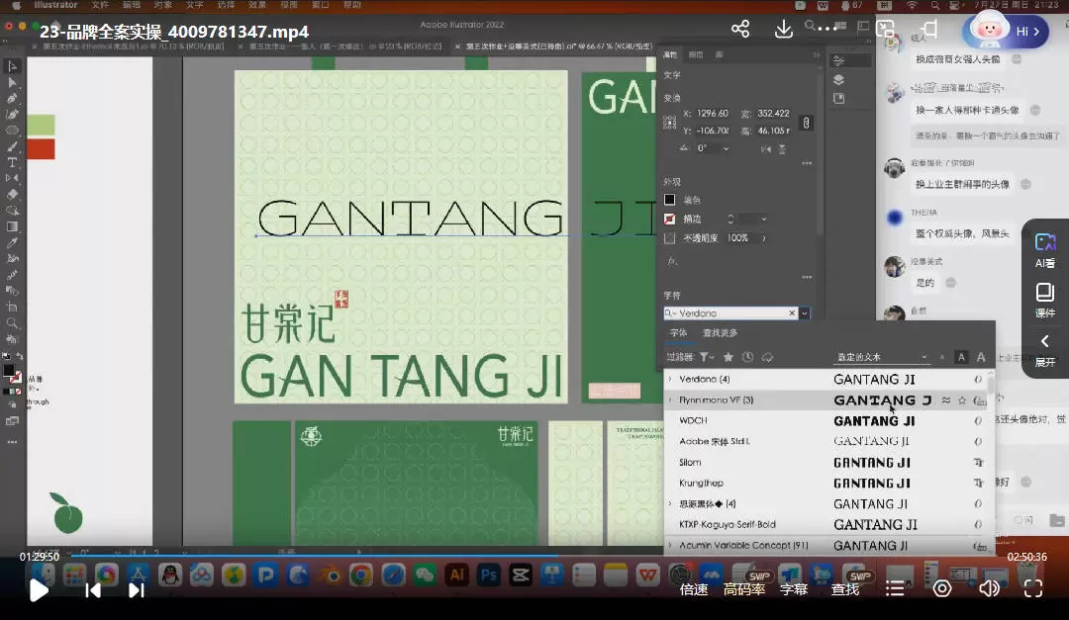Expand the opacity options arrow
The height and width of the screenshot is (620, 1069).
coord(763,238)
